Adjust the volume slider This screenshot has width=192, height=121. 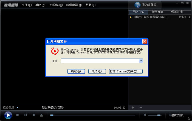pyautogui.click(x=155, y=115)
